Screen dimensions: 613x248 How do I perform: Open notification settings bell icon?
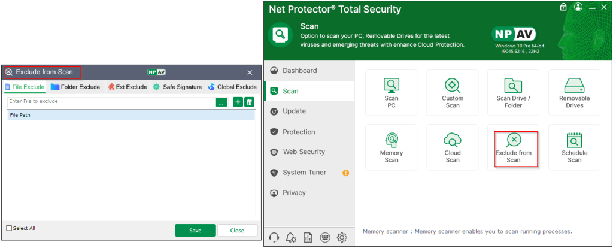292,237
